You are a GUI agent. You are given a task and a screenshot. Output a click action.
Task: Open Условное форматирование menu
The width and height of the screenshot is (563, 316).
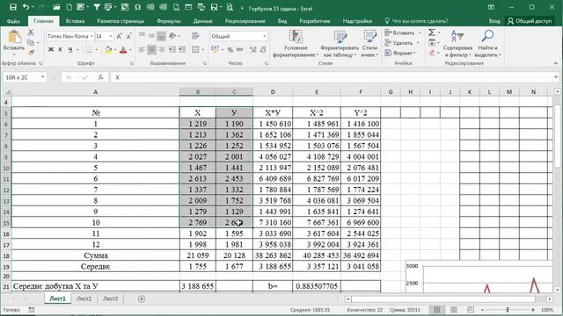(x=296, y=44)
